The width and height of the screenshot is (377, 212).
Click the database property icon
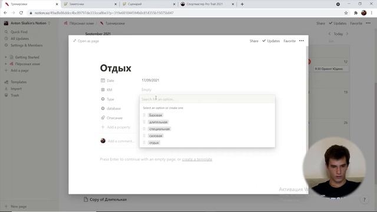tap(103, 108)
